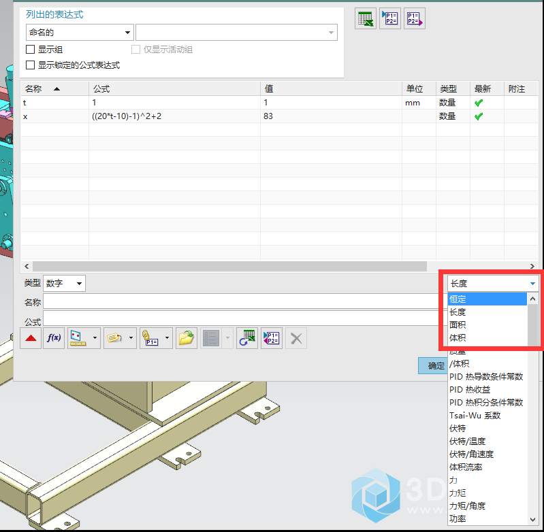The width and height of the screenshot is (544, 532).
Task: Select PID 热积分条件常数 list entry
Action: click(487, 402)
